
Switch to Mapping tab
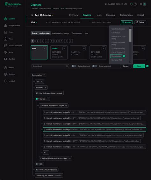(x=111, y=15)
